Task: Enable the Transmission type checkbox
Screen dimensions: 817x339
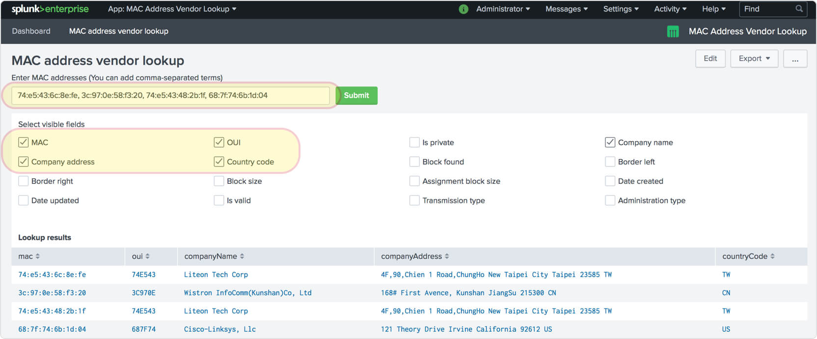Action: (414, 200)
